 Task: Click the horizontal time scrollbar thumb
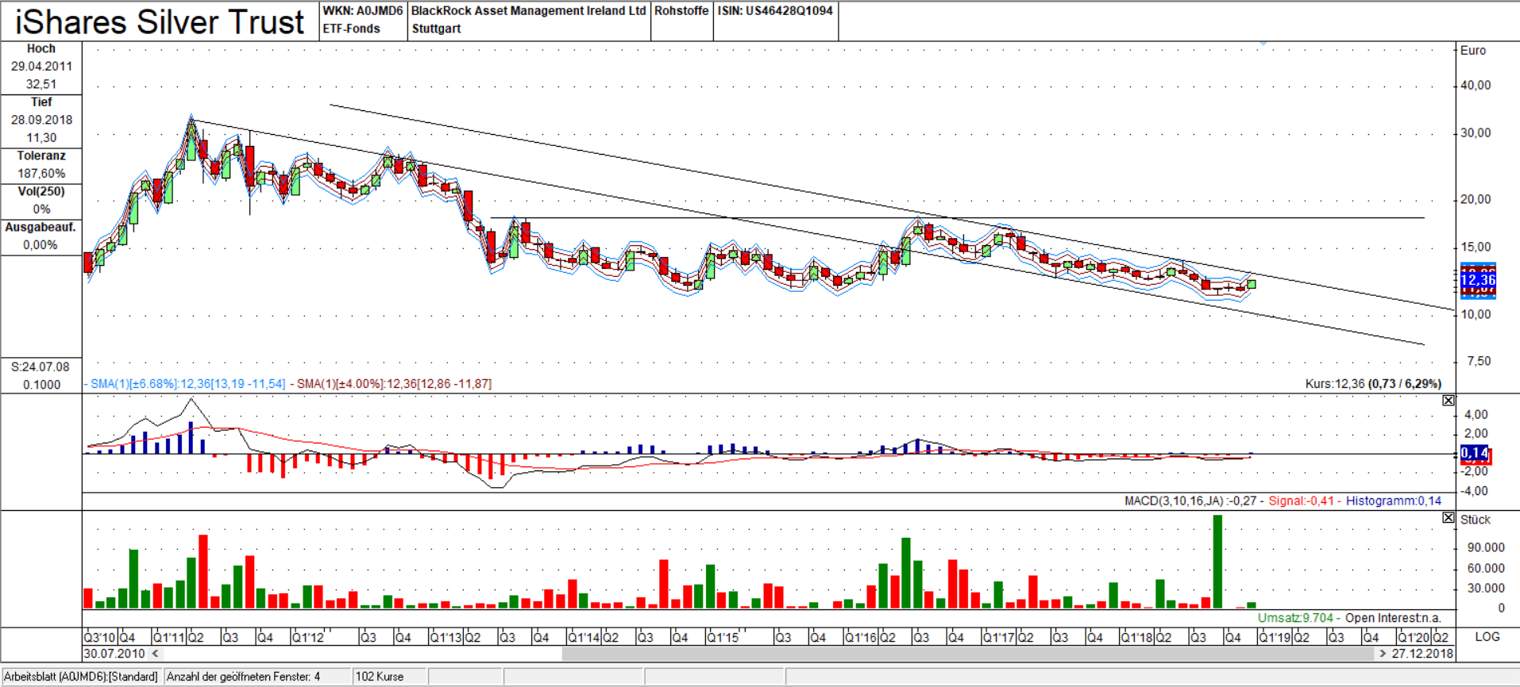(x=968, y=654)
